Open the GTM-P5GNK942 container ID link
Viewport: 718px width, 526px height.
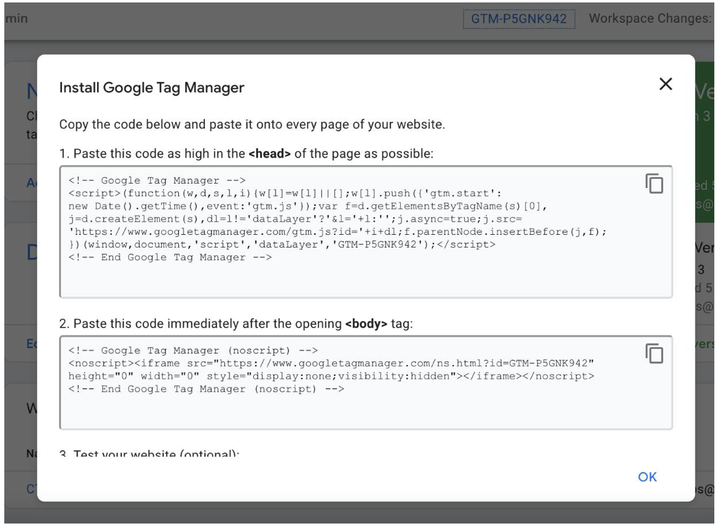519,19
